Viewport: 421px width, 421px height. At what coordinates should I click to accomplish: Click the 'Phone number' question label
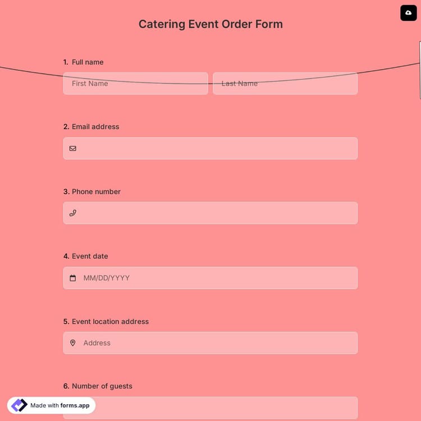tap(96, 191)
